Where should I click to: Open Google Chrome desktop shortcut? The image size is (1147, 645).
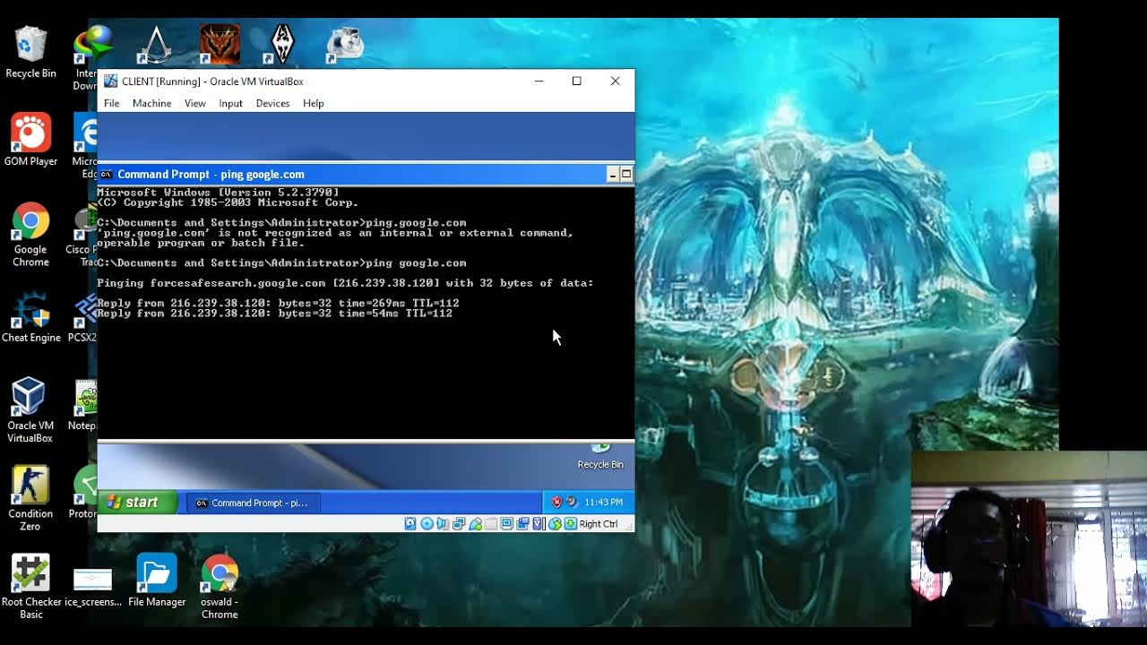(30, 235)
